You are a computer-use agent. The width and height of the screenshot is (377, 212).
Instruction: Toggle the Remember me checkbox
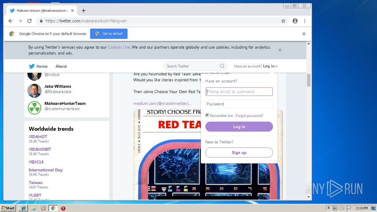point(207,115)
